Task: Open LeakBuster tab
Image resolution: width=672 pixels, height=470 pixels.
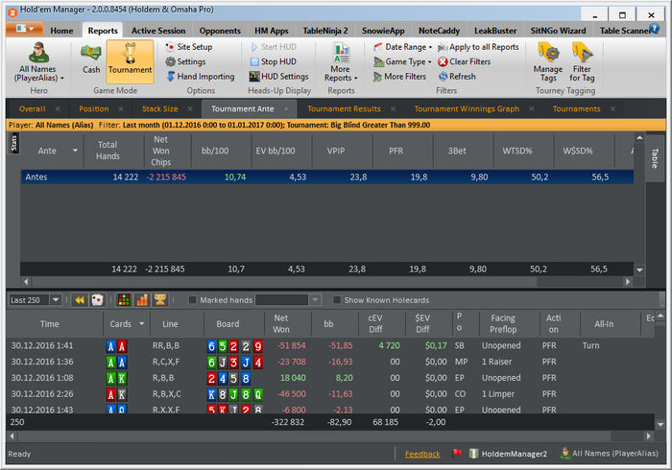Action: [495, 31]
